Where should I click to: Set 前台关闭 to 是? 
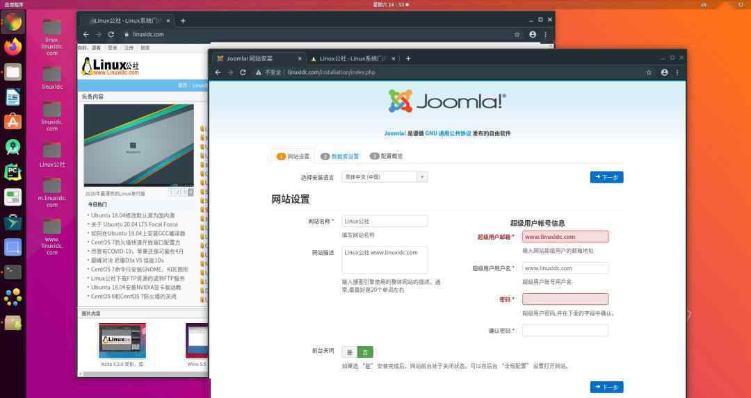click(x=350, y=352)
